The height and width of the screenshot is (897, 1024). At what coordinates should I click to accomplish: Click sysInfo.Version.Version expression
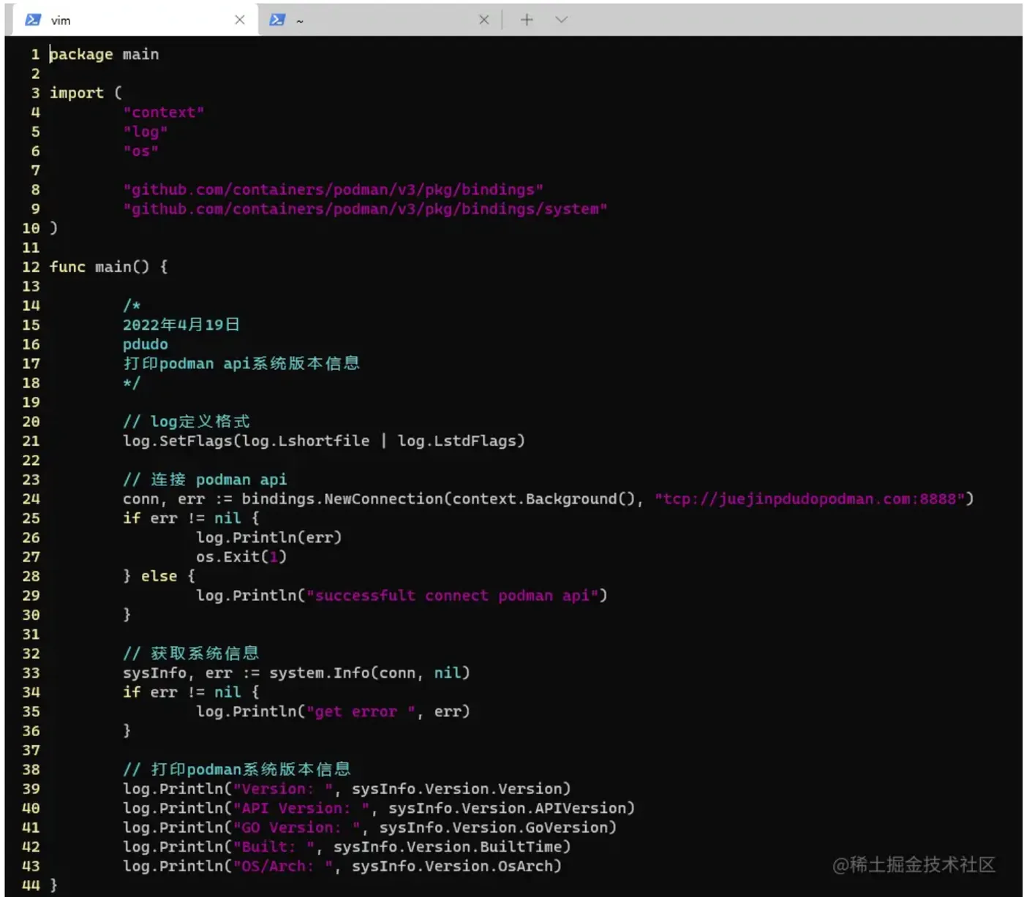click(x=457, y=789)
